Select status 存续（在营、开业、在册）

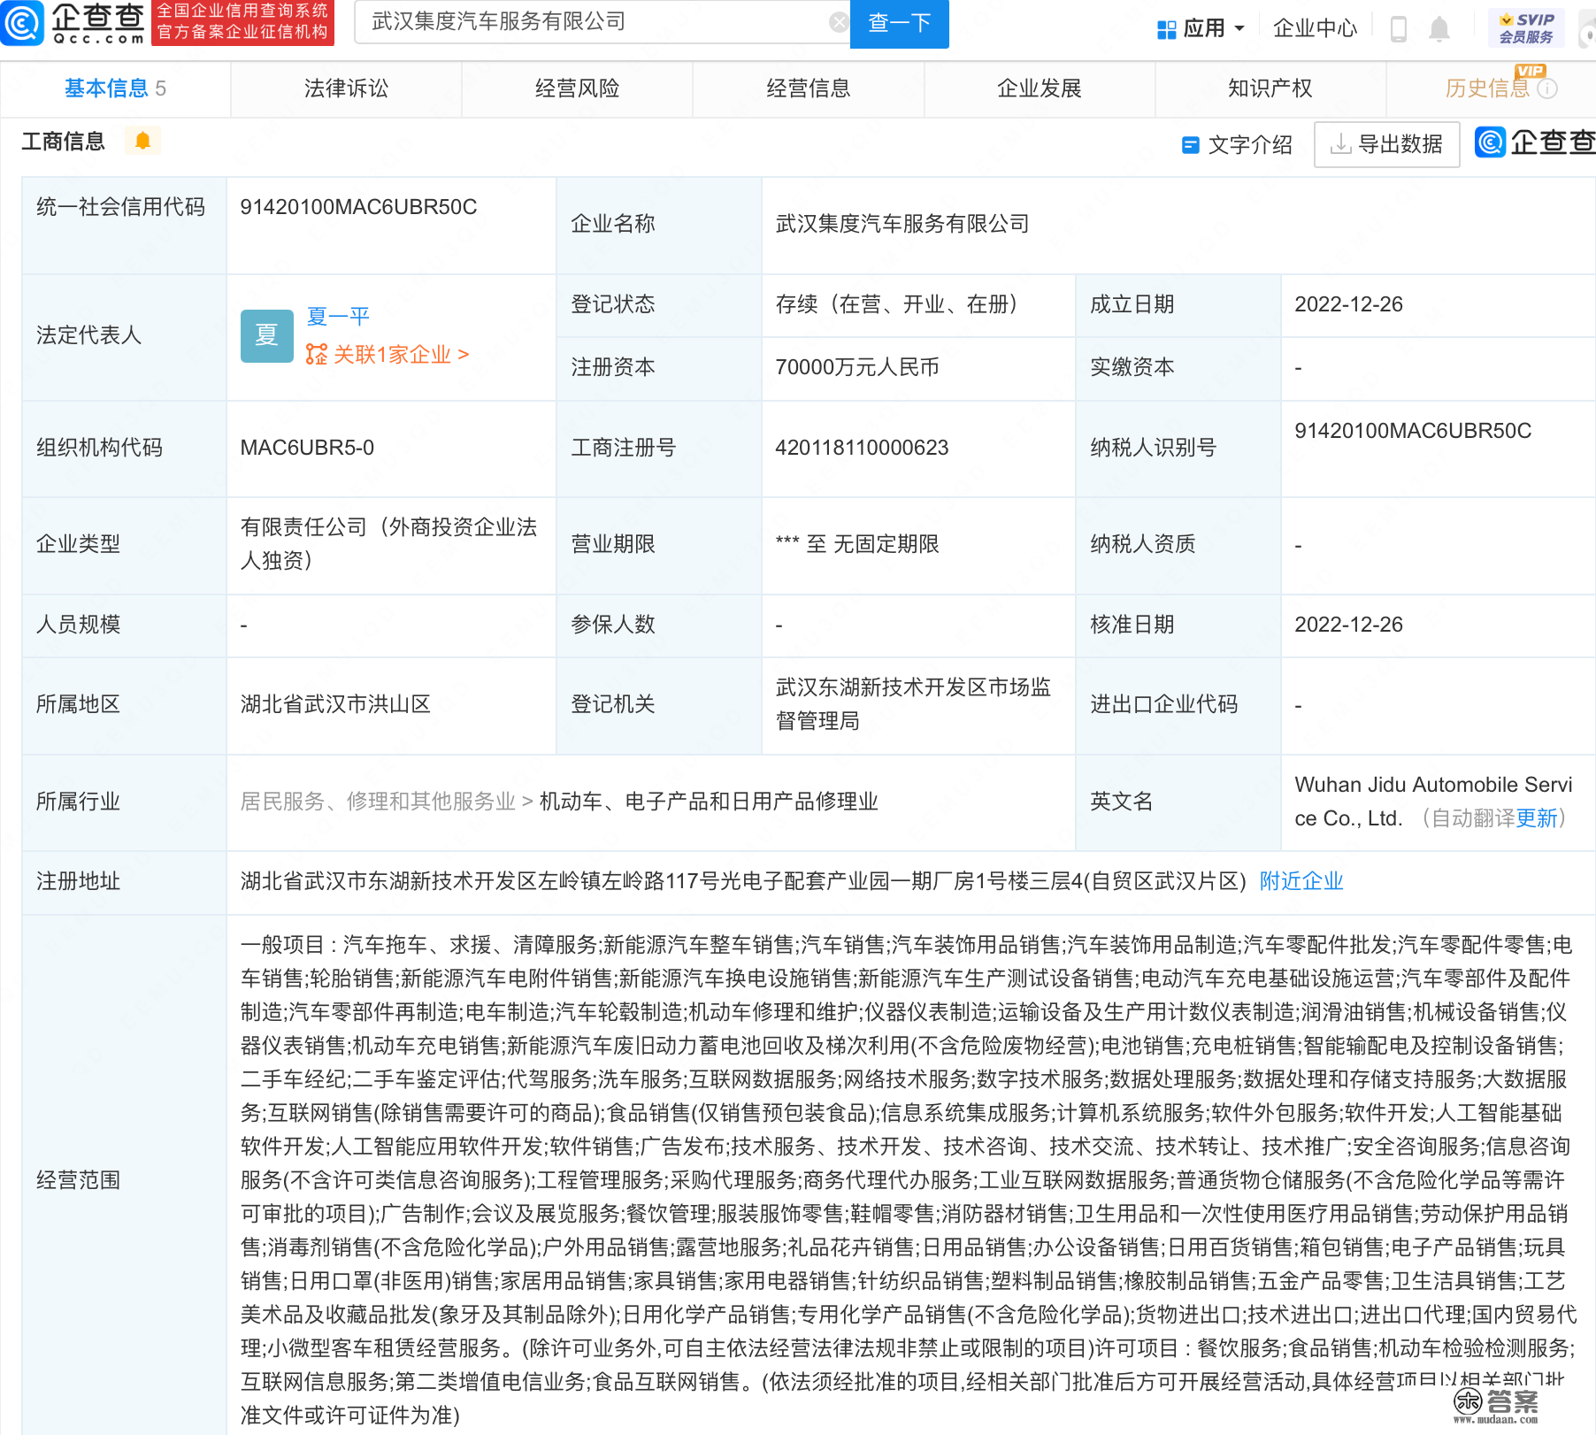[x=901, y=304]
